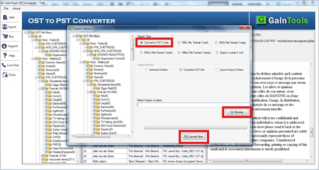Start a Live Chat from sidebar

pyautogui.click(x=5, y=65)
